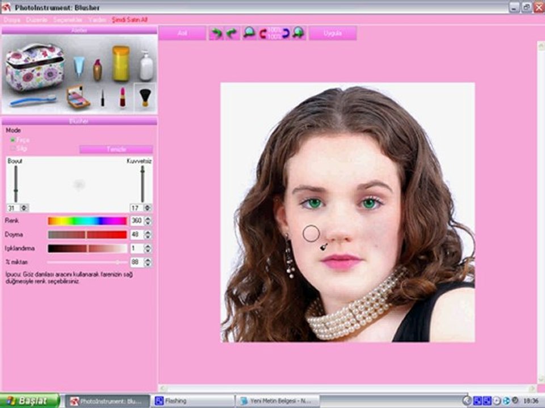Open the Dosya menu

coord(12,20)
